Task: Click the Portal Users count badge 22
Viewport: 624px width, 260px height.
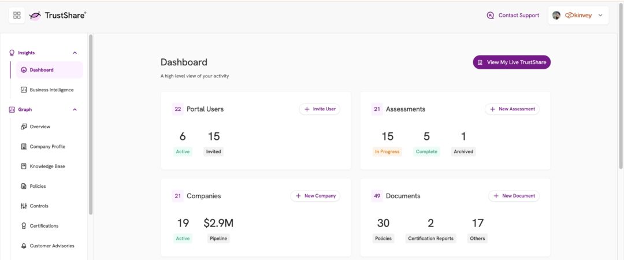Action: 178,109
